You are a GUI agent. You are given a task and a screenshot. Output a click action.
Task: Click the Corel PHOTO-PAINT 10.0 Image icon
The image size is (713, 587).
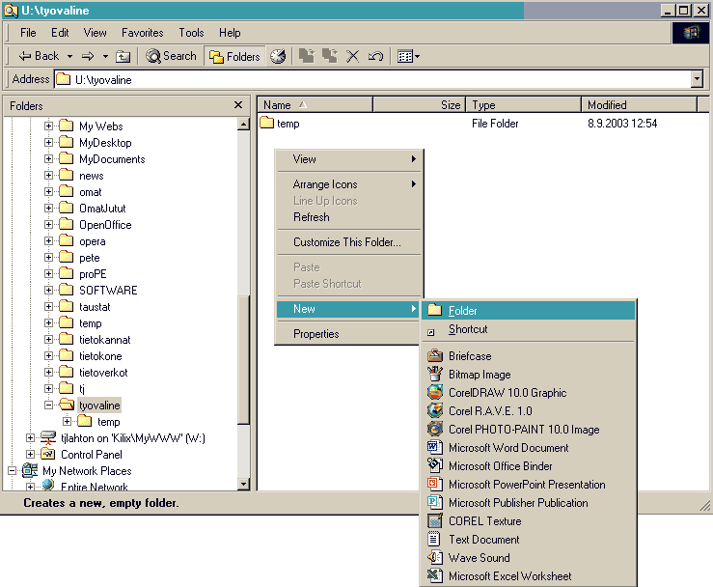pos(435,429)
